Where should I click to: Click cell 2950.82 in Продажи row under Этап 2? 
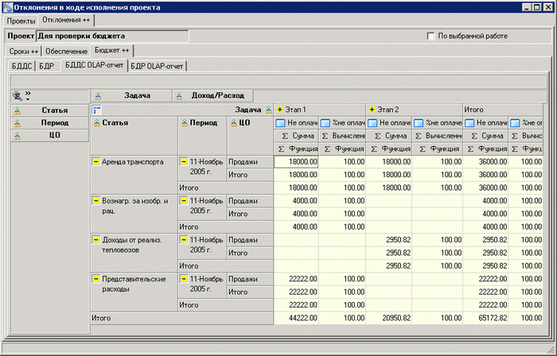(x=388, y=240)
